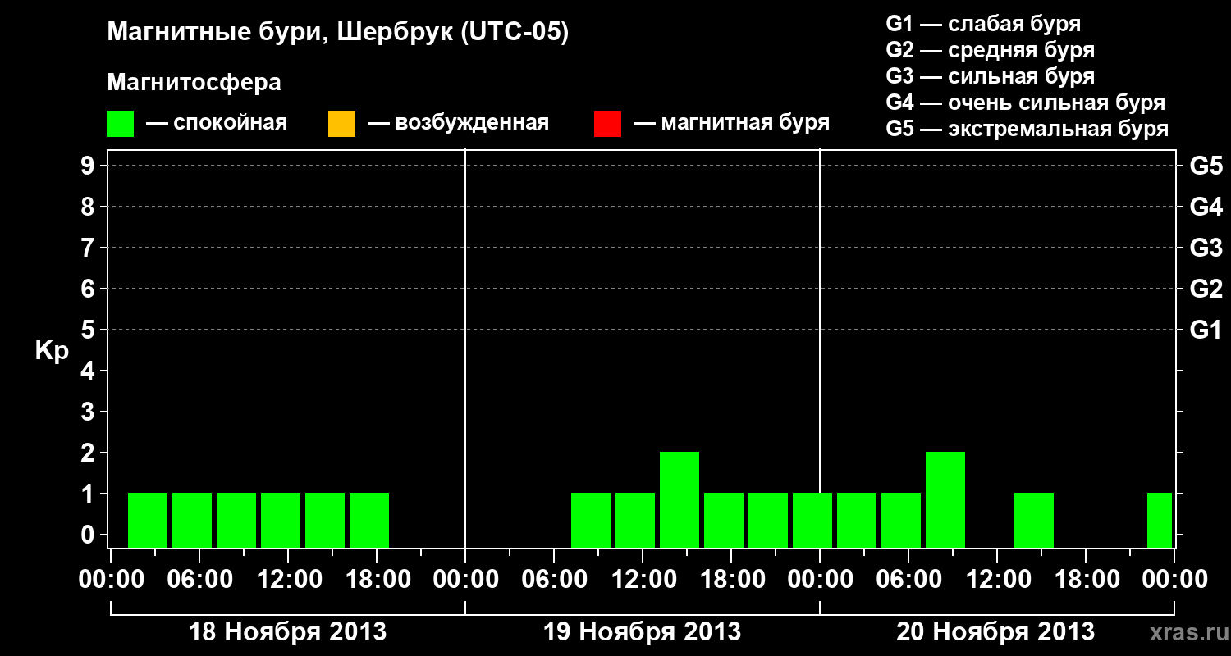Click the 'G5 — экстремальная буря' line

[x=1027, y=129]
